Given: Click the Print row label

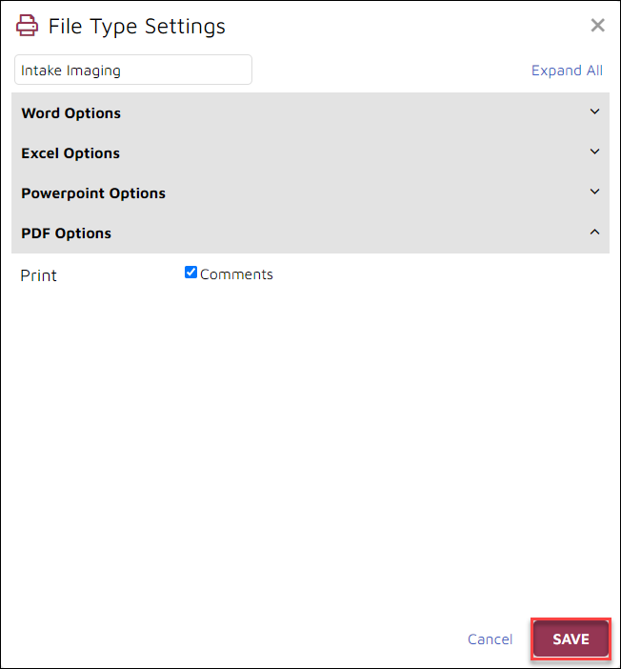Looking at the screenshot, I should pyautogui.click(x=38, y=275).
